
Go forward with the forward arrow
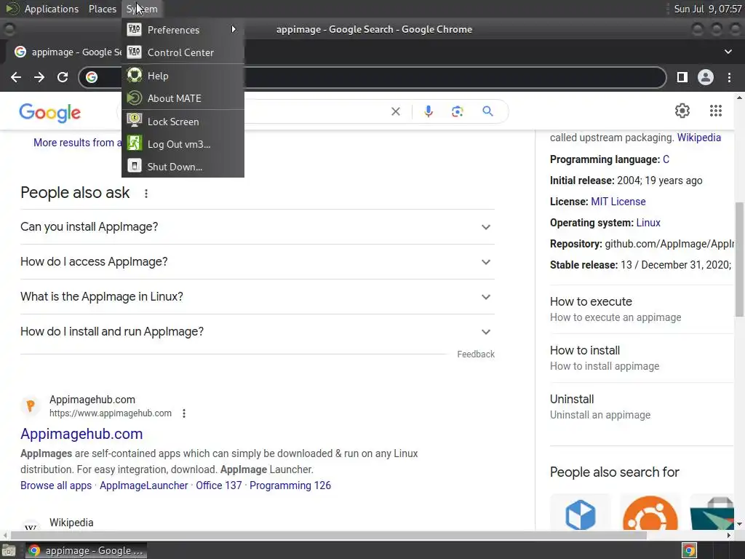point(39,77)
